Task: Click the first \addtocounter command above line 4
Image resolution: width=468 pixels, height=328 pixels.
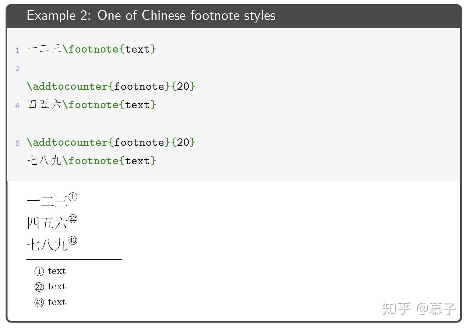Action: 67,87
